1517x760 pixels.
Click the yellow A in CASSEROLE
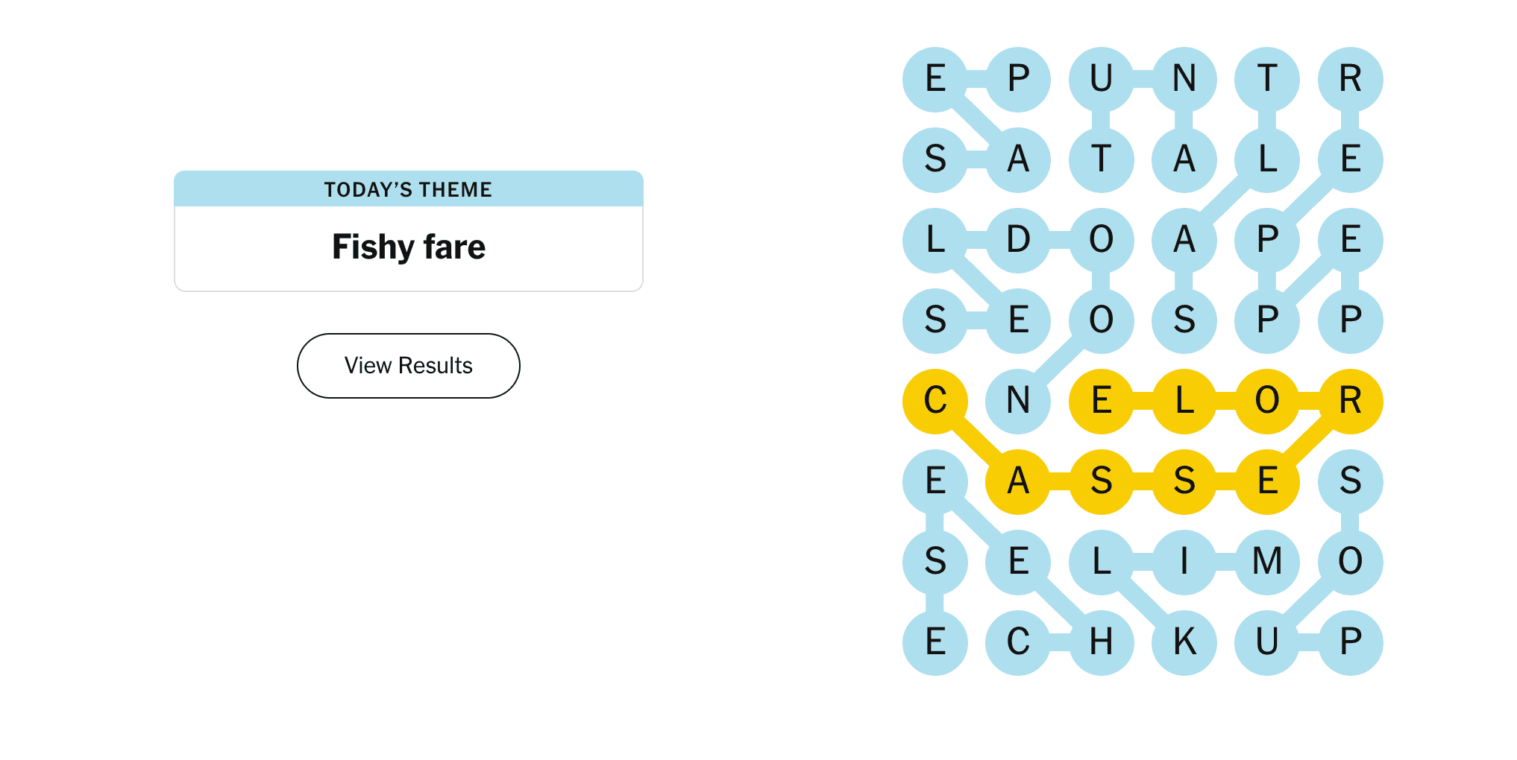tap(1018, 481)
